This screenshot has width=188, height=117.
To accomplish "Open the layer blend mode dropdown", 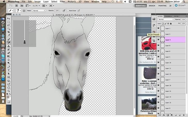I will pos(166,20).
